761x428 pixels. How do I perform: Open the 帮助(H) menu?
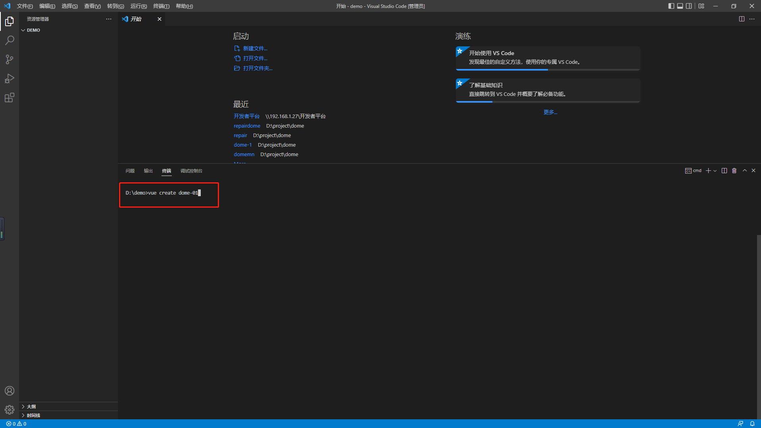click(x=184, y=6)
